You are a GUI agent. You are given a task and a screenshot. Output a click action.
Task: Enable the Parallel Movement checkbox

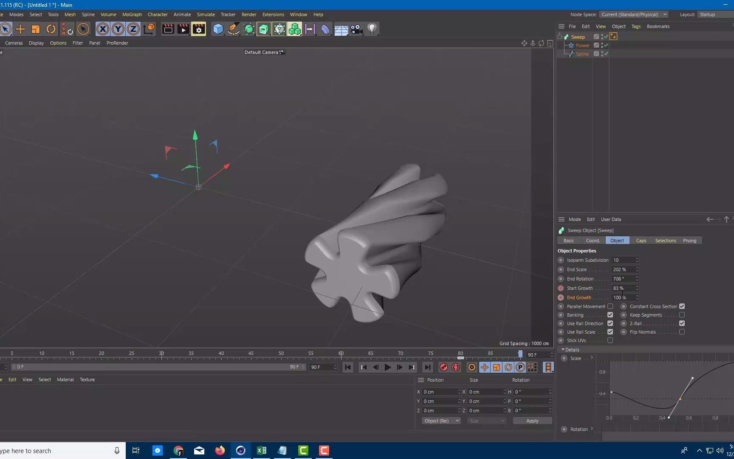click(610, 306)
